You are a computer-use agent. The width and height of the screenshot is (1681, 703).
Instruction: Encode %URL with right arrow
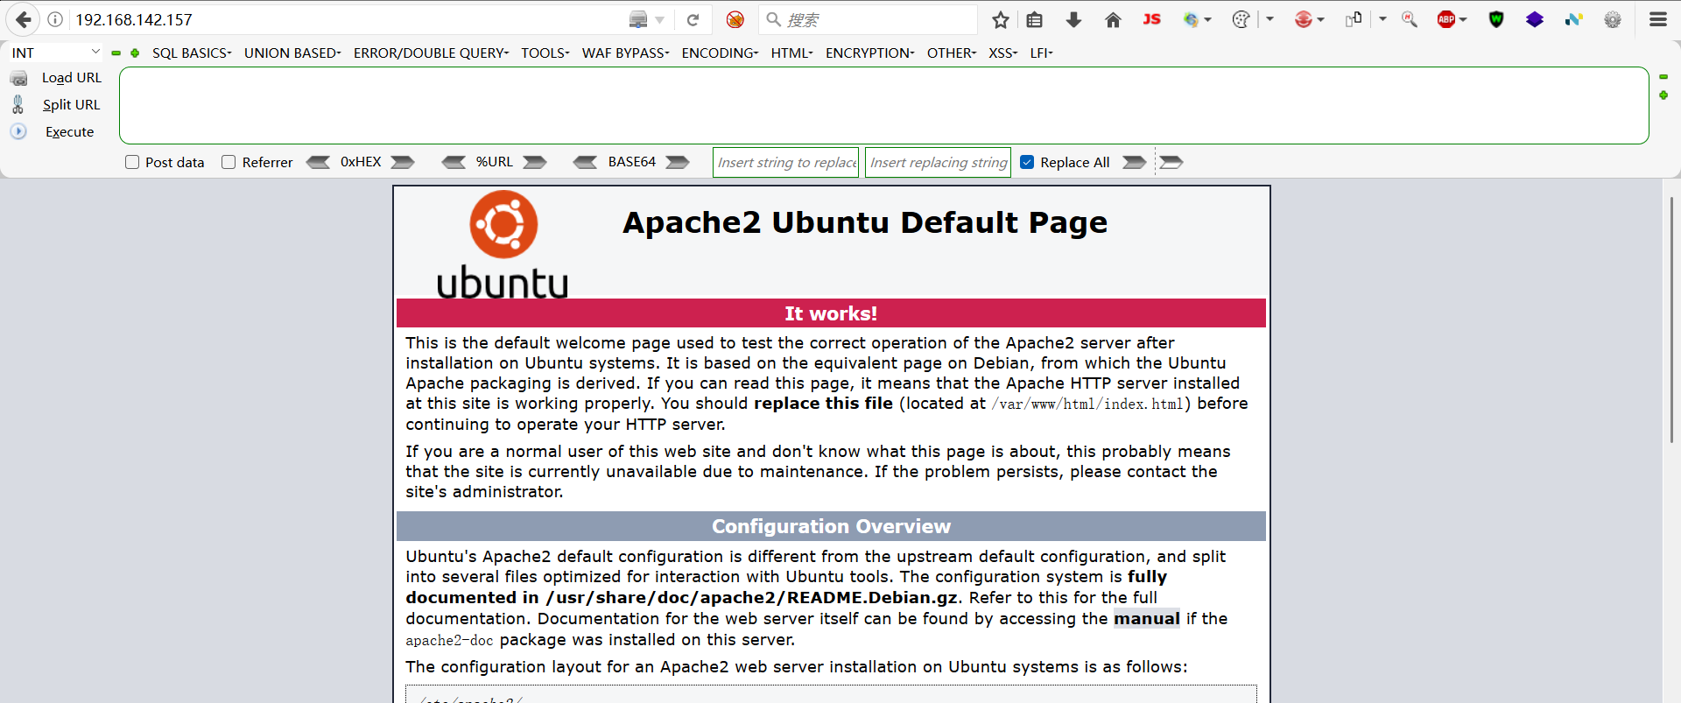coord(535,162)
